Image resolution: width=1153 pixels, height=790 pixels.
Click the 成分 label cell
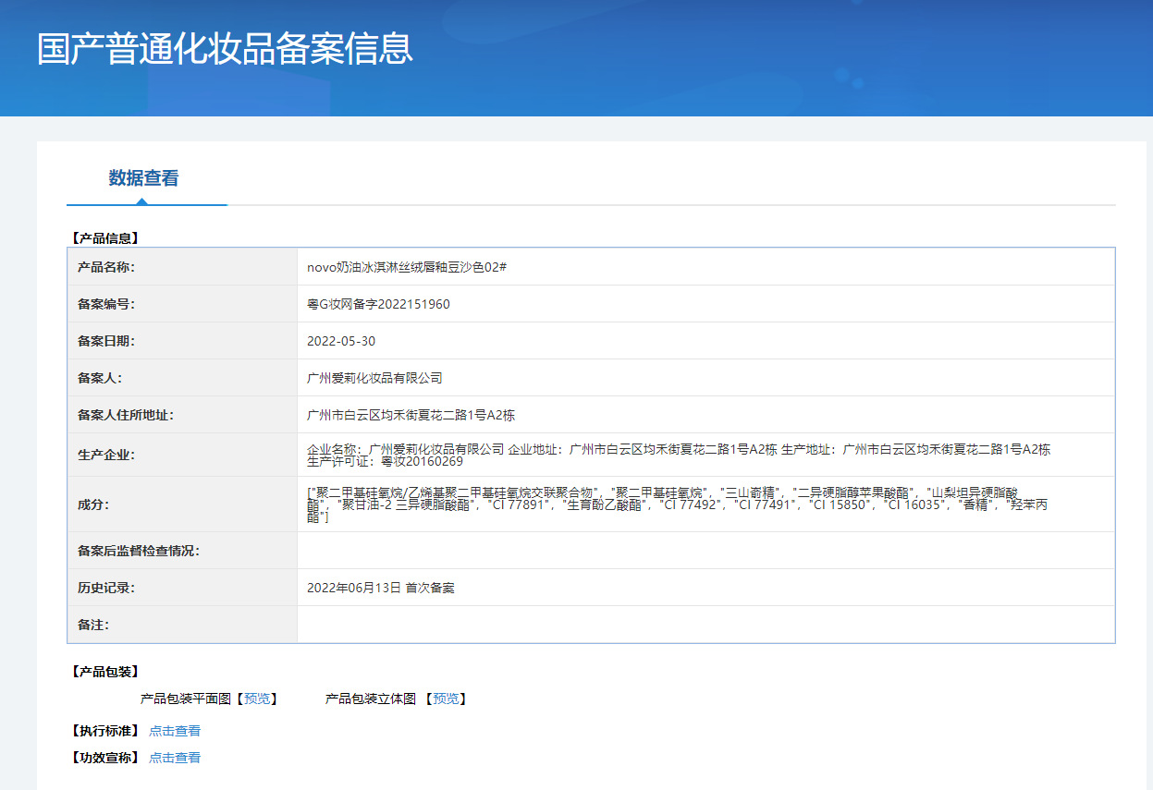tap(182, 504)
